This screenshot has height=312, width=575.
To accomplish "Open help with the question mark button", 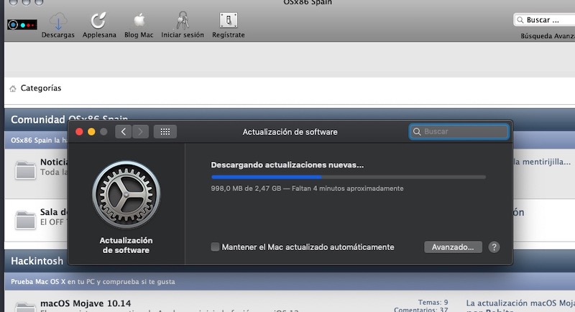I will pos(494,247).
